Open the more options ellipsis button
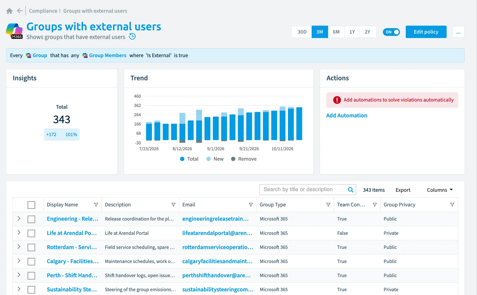The image size is (477, 295). click(x=459, y=32)
